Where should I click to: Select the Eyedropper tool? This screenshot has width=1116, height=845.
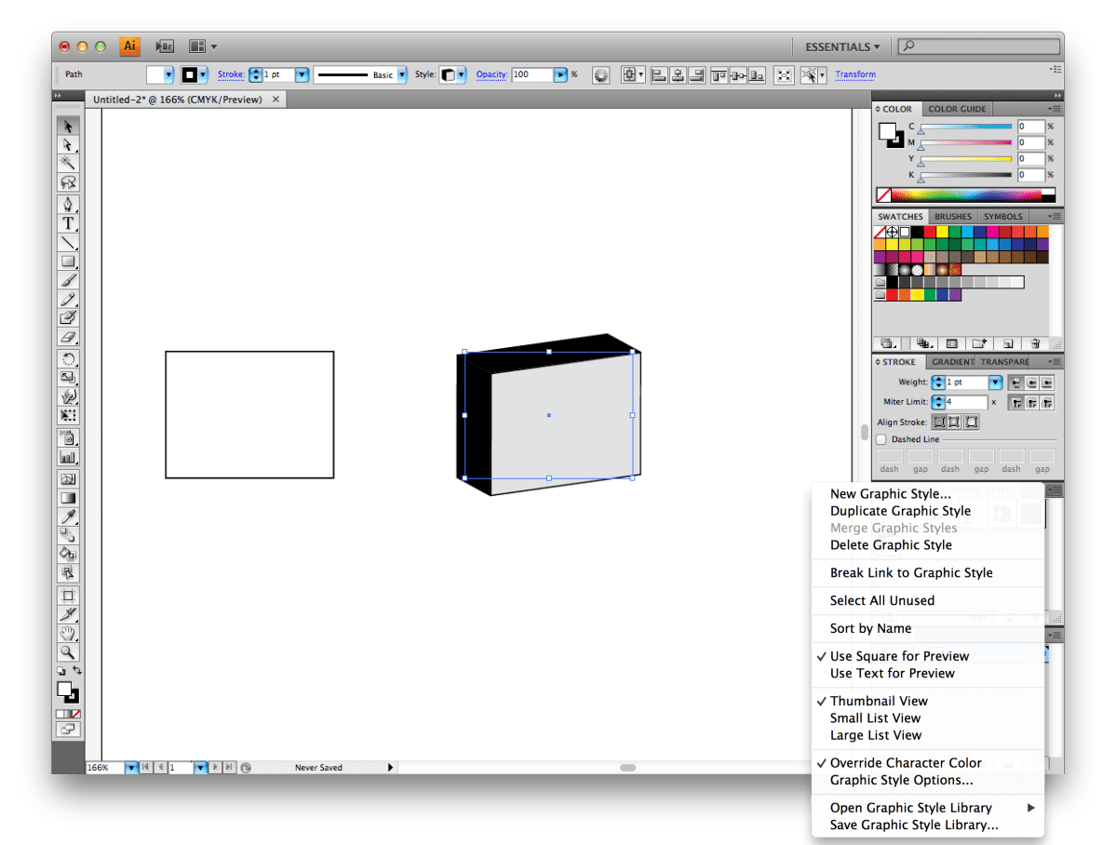click(x=68, y=516)
